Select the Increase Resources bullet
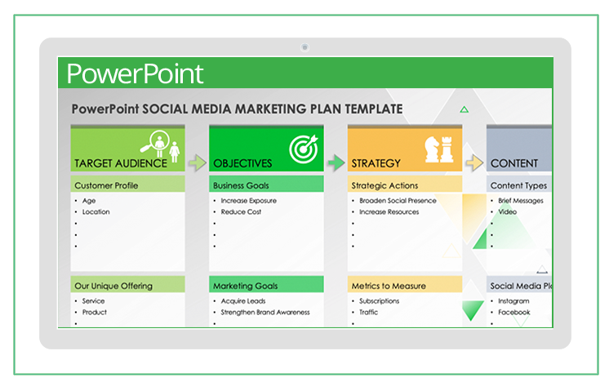 (x=389, y=212)
